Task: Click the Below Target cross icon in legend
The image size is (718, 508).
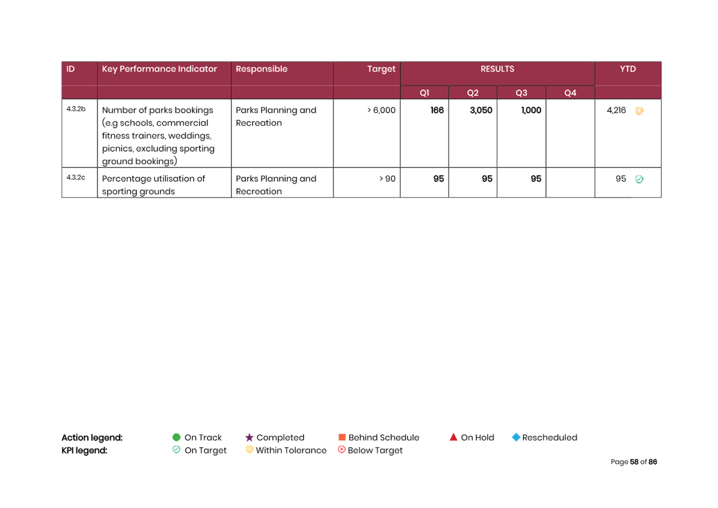Action: [x=342, y=449]
